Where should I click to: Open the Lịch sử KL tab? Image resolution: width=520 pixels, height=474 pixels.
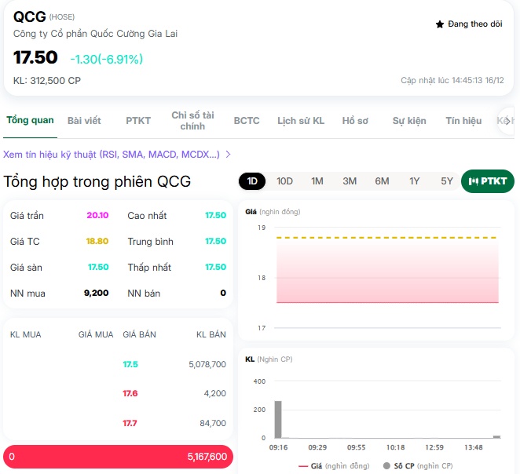pyautogui.click(x=301, y=121)
